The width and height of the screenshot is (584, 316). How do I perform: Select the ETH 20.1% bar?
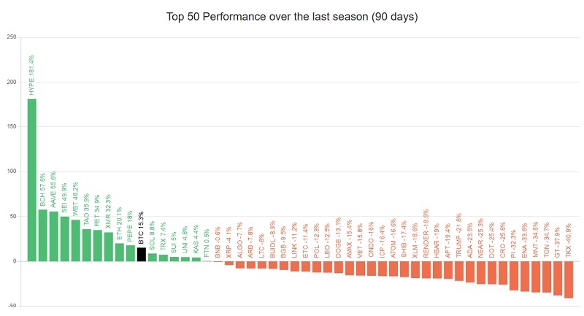120,252
